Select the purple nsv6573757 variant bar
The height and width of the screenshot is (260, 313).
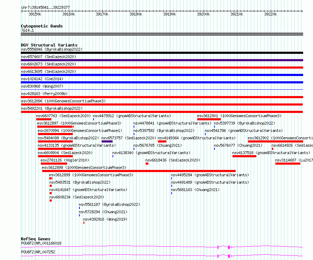coord(107,141)
